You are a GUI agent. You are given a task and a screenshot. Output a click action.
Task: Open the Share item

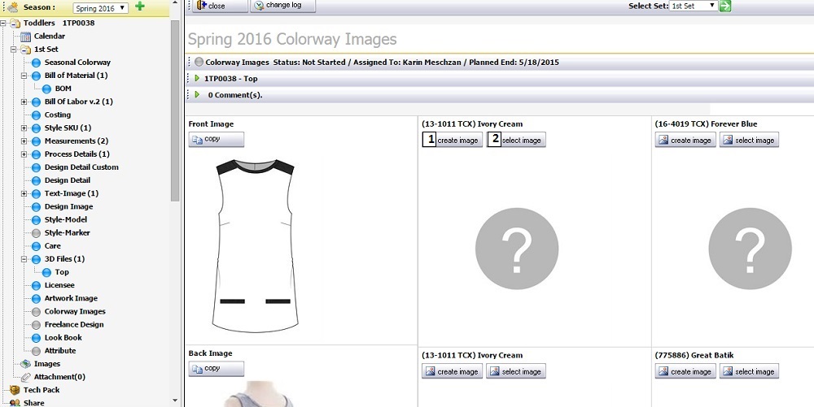[33, 403]
